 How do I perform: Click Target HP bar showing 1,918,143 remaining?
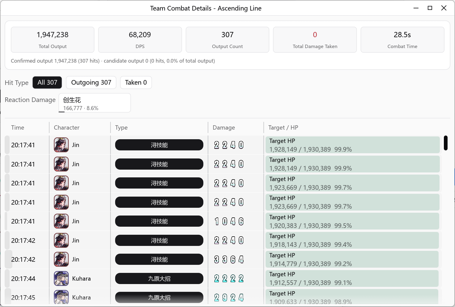tap(353, 240)
